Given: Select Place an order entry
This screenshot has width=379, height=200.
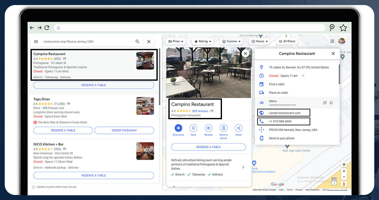Looking at the screenshot, I should [x=278, y=93].
